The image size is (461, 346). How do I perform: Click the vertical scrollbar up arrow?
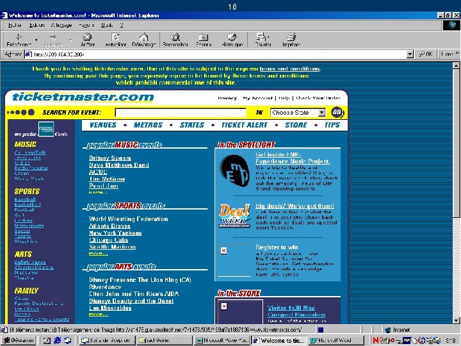click(456, 65)
